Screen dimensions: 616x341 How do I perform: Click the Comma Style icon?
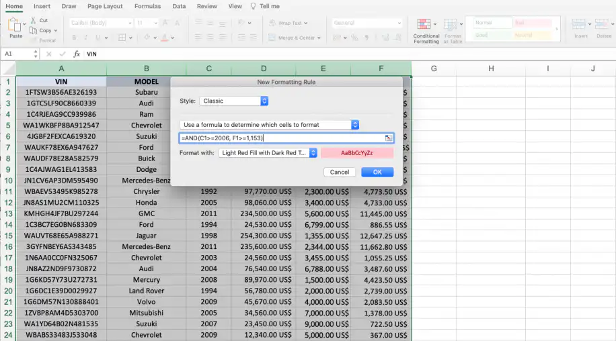367,38
